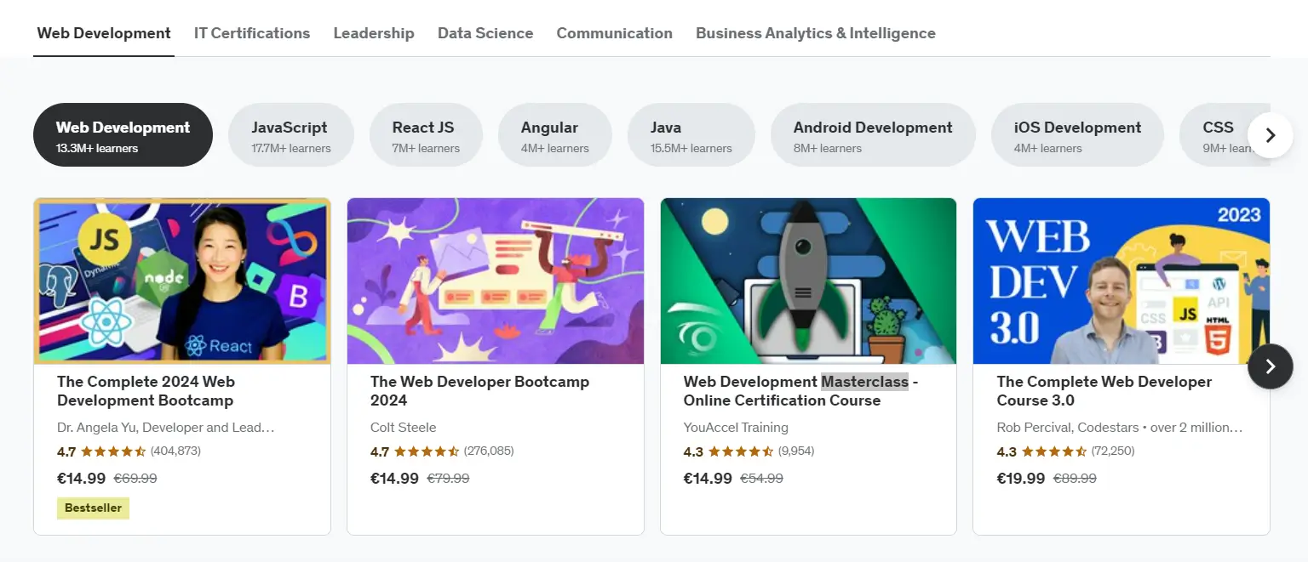
Task: Click the topic pills right-arrow scroll button
Action: click(1270, 135)
